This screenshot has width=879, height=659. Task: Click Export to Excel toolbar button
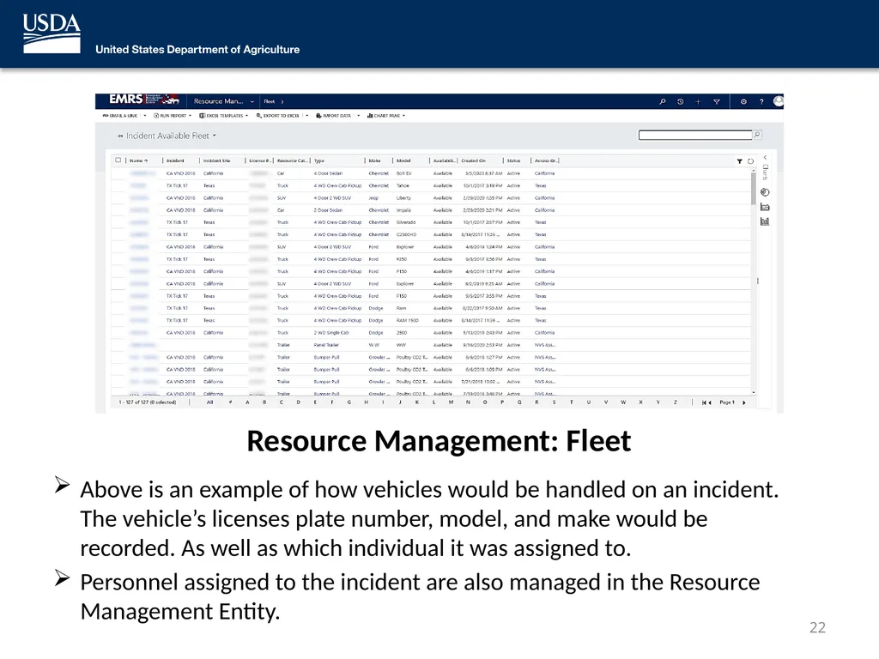point(277,116)
